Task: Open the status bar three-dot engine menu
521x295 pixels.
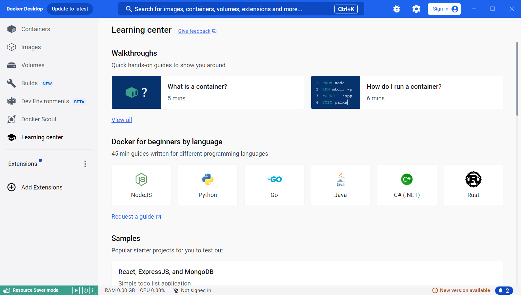Action: pyautogui.click(x=93, y=290)
